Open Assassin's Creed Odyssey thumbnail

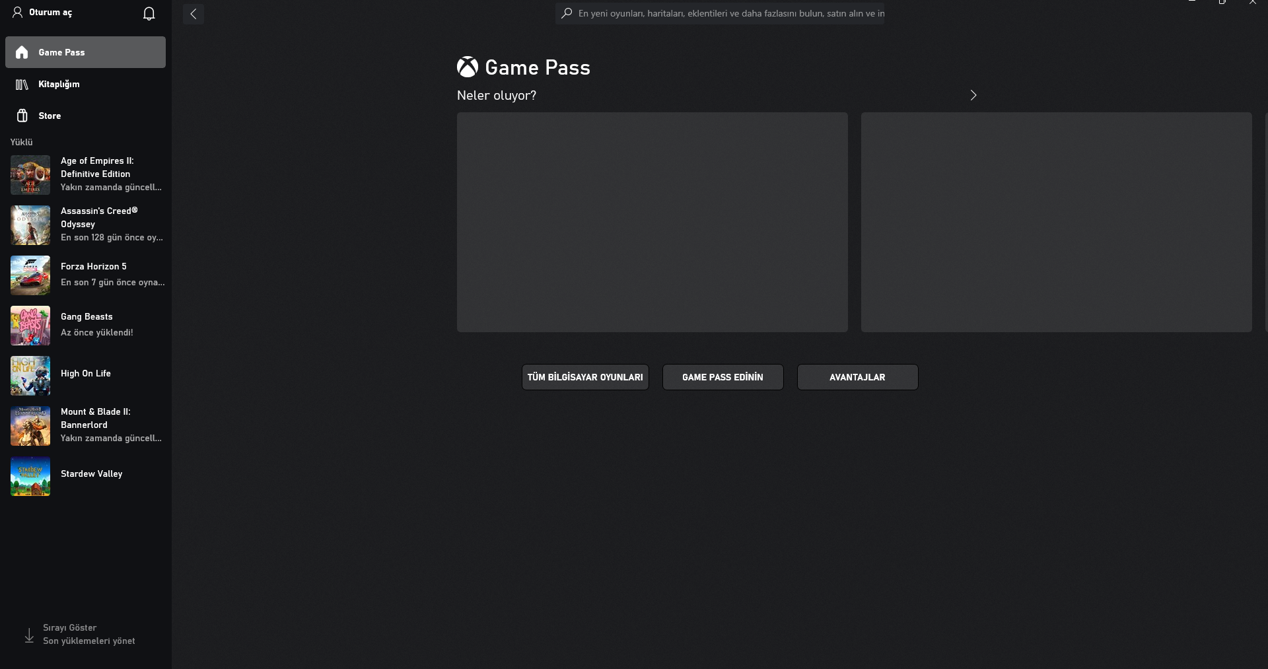click(30, 225)
